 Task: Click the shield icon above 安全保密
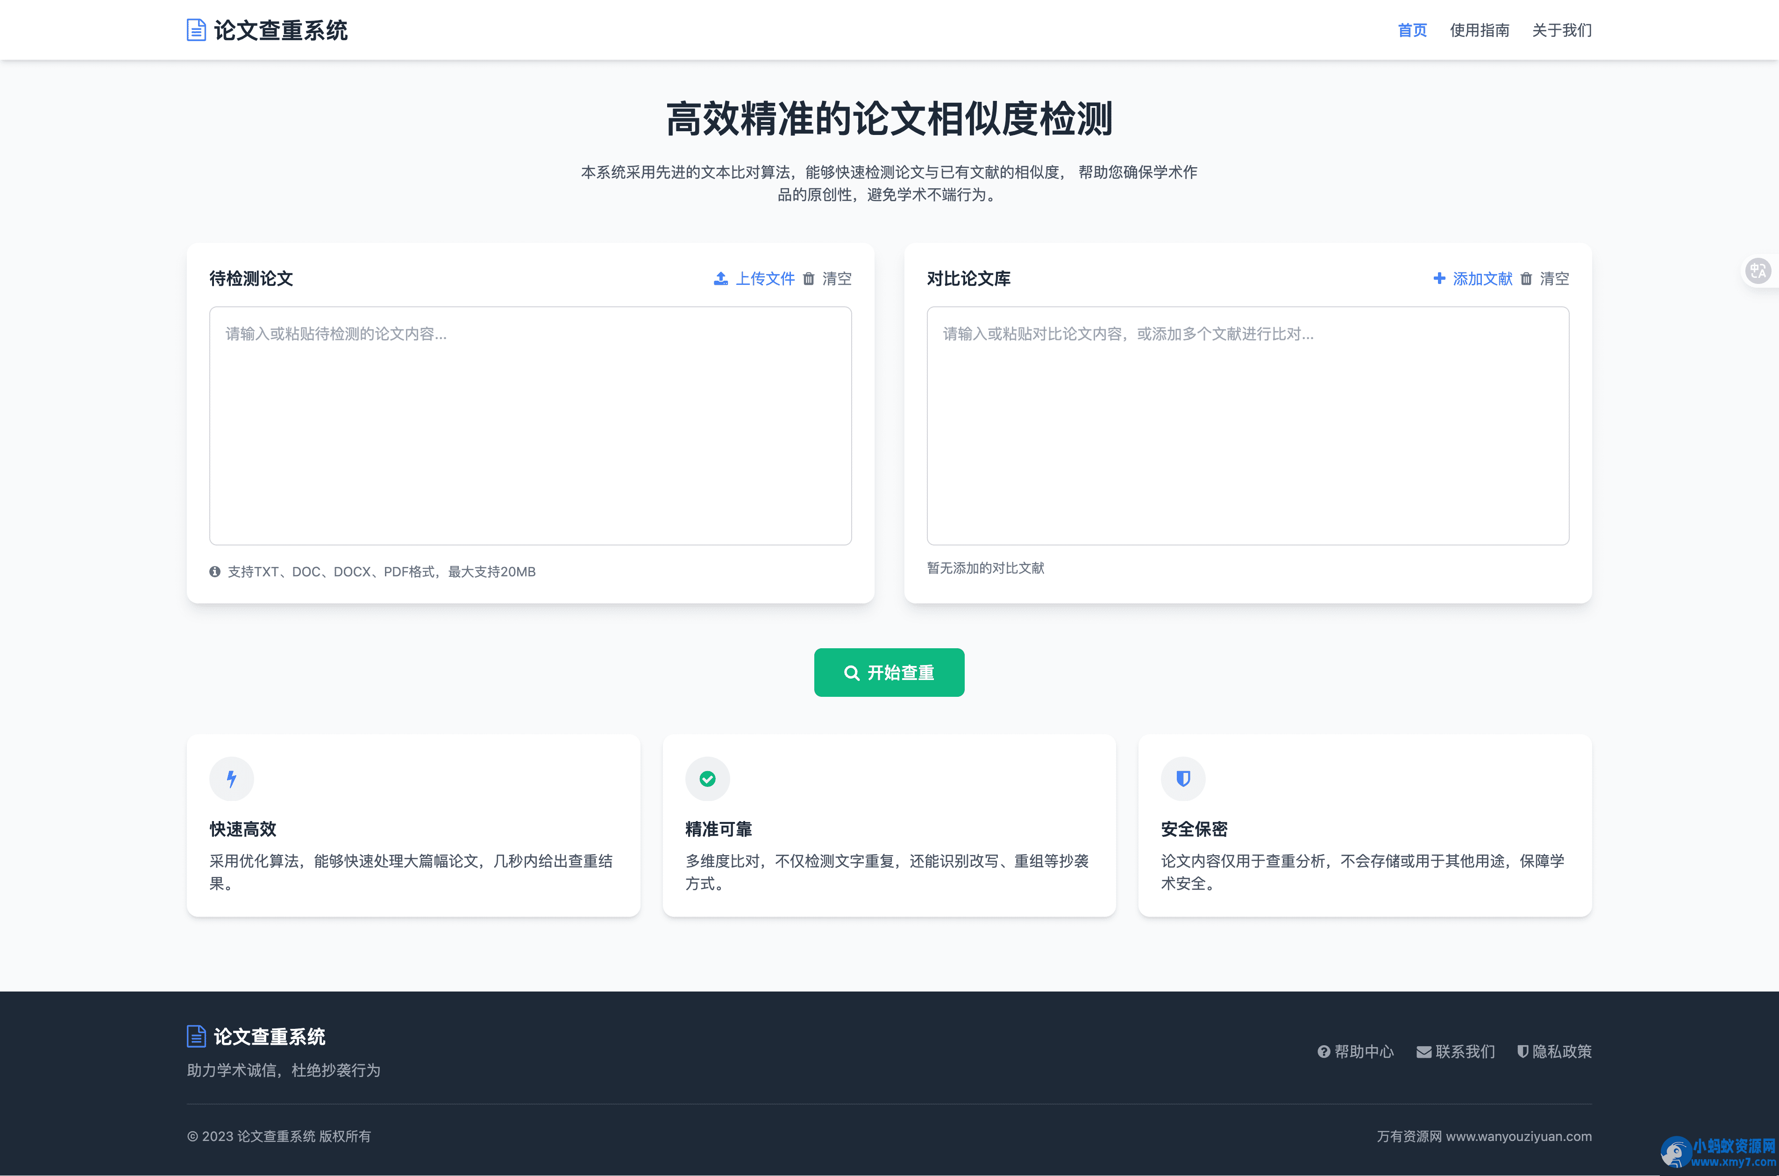(1183, 779)
